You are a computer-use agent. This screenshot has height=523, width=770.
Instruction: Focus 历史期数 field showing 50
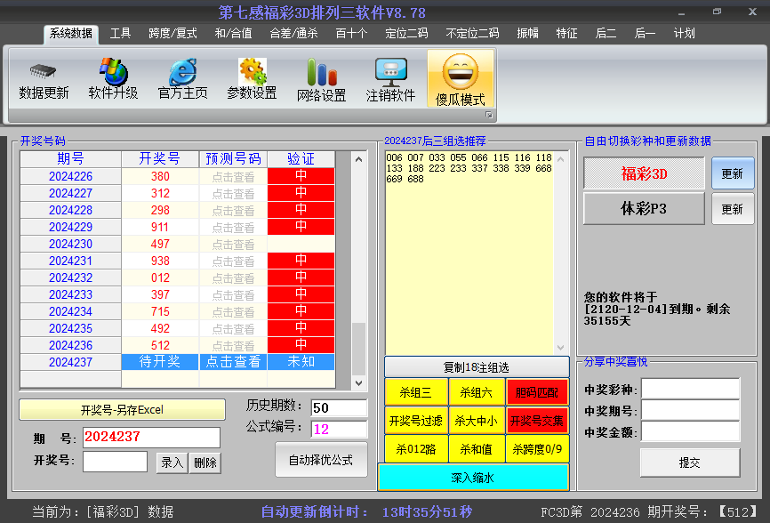pyautogui.click(x=340, y=407)
